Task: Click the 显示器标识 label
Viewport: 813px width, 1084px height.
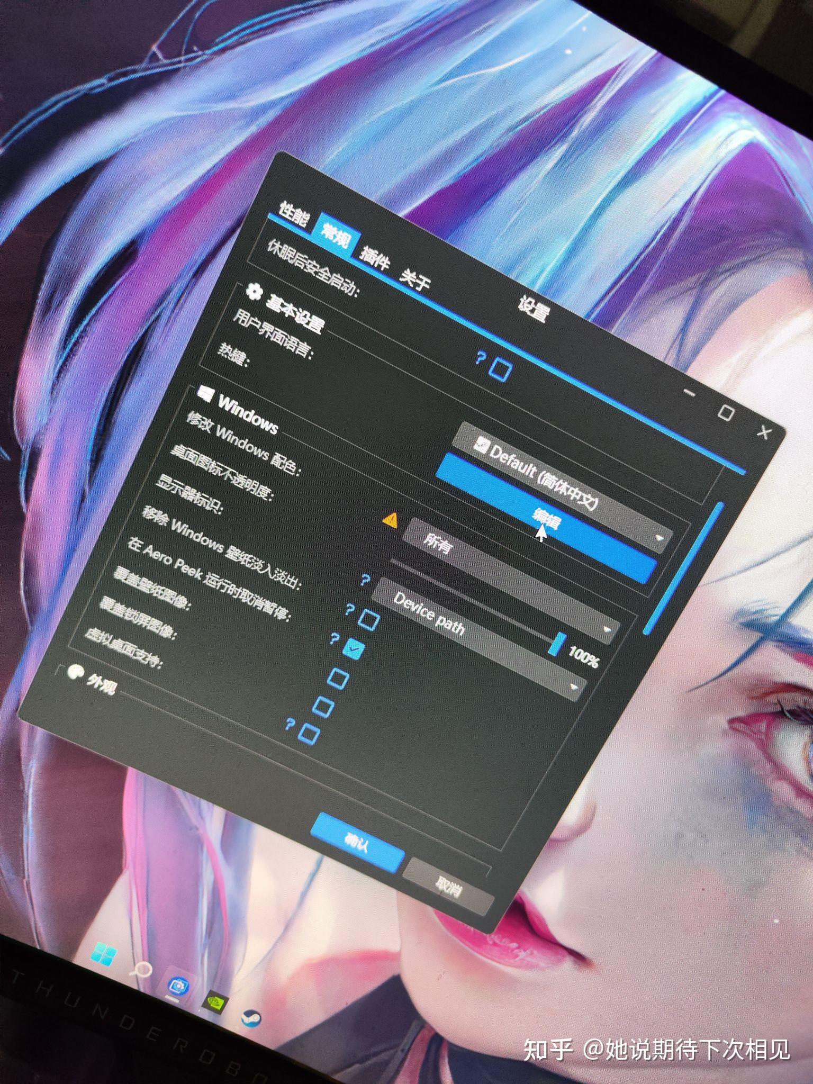Action: click(x=189, y=494)
